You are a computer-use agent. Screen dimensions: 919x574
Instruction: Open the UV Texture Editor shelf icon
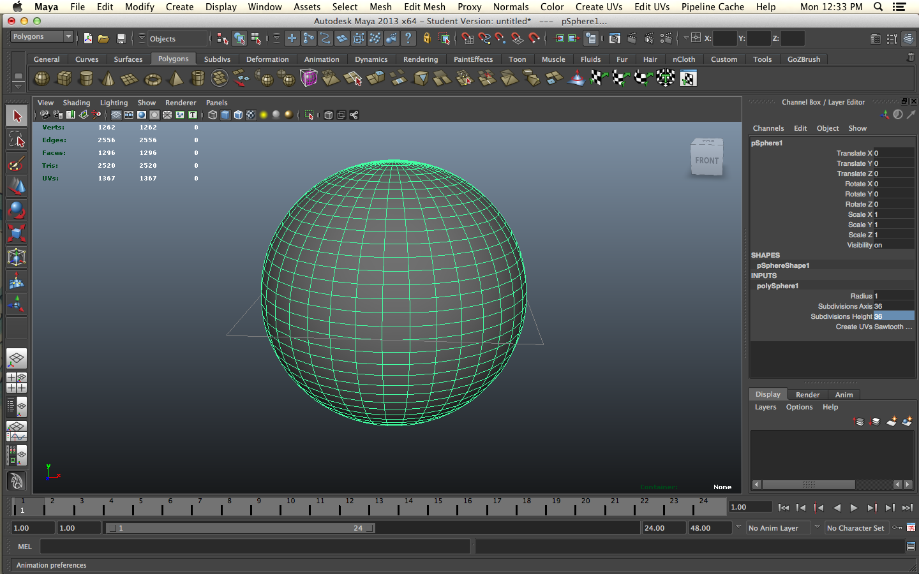tap(688, 78)
